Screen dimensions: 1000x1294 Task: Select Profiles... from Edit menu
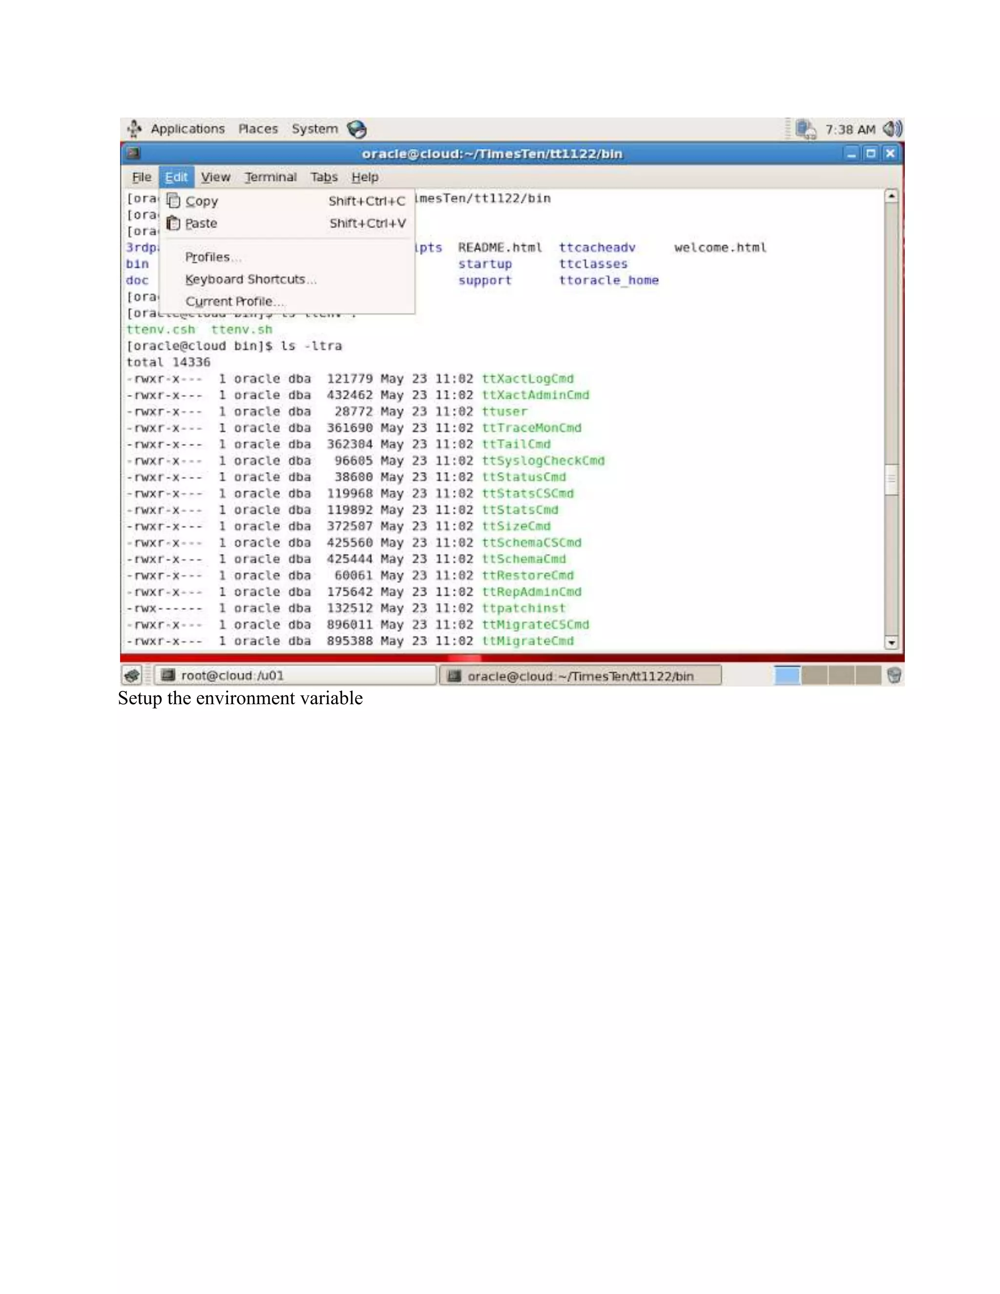coord(213,257)
